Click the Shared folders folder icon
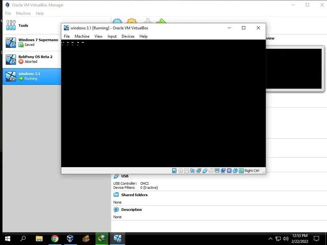Viewport: 327px width, 245px height. tap(116, 195)
